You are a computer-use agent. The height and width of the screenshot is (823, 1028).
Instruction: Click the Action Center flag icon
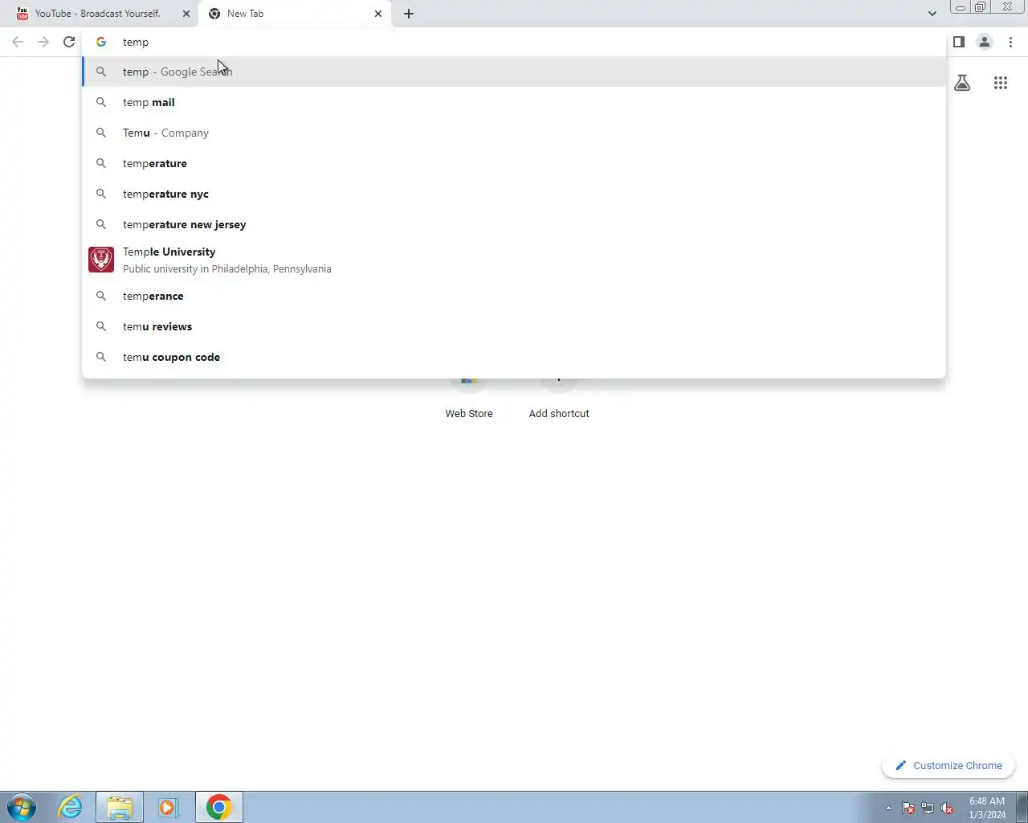pos(908,808)
